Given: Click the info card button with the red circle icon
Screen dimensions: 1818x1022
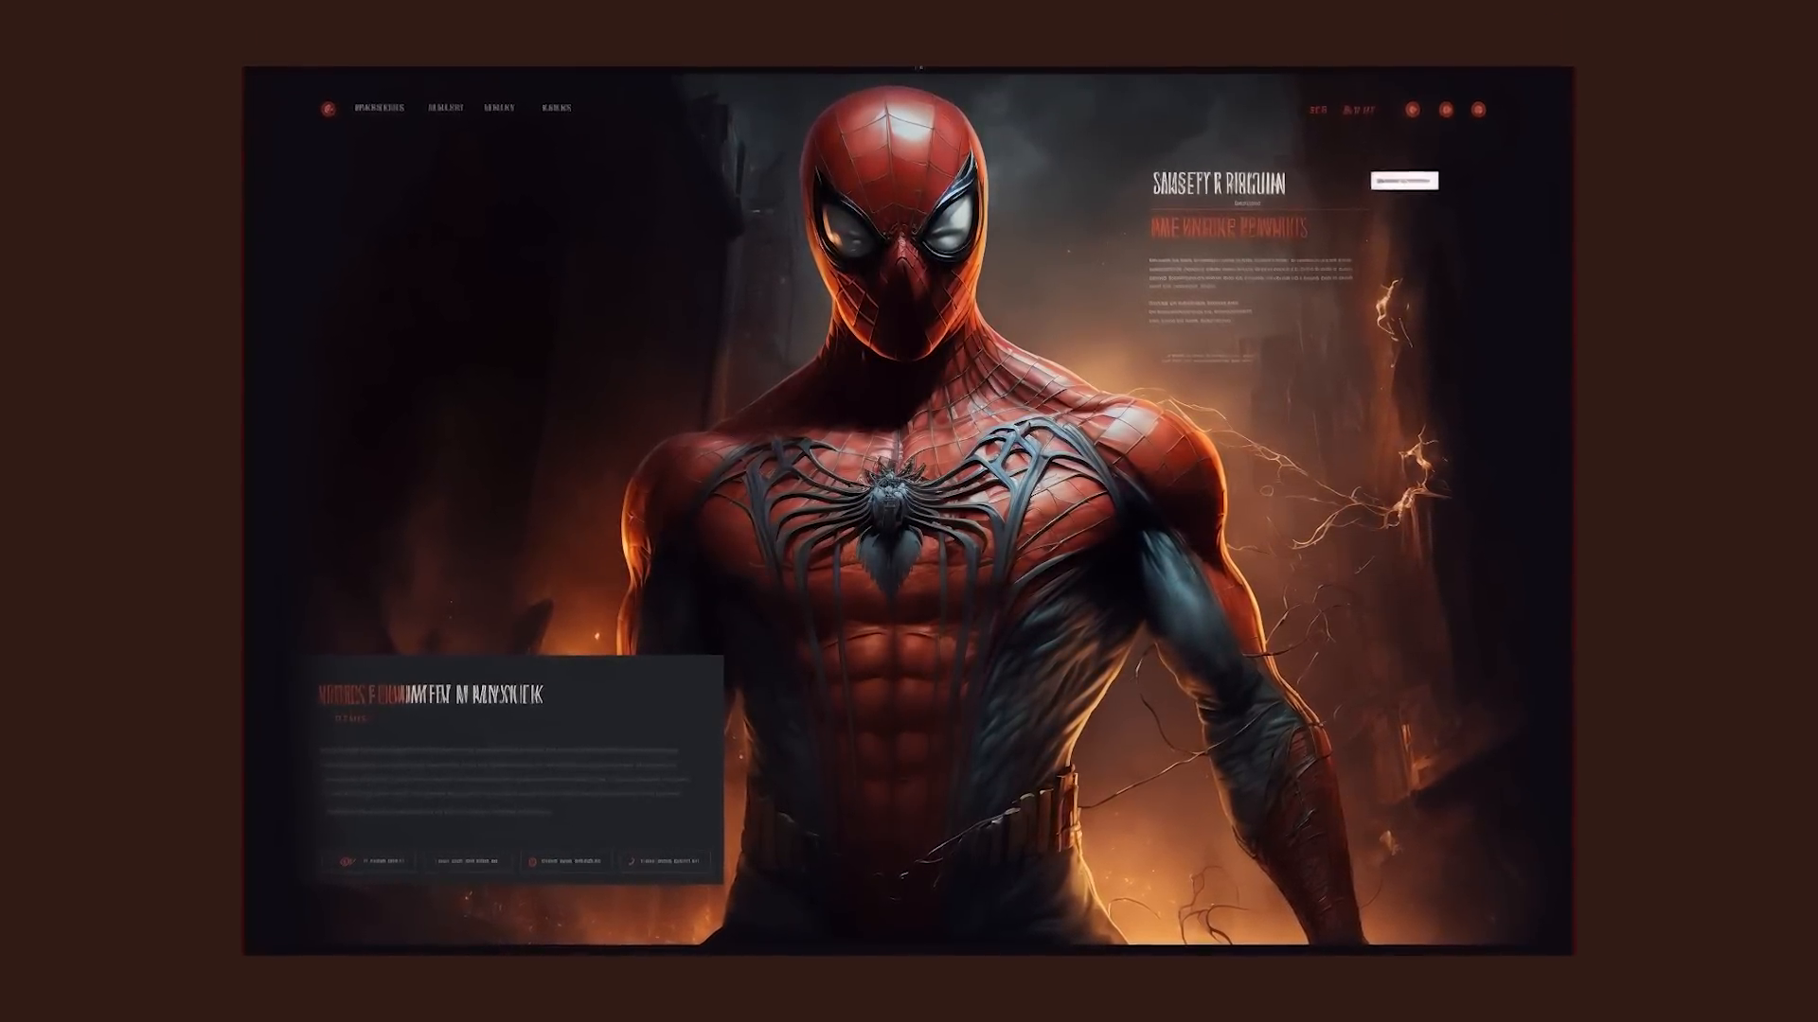Looking at the screenshot, I should coord(565,862).
